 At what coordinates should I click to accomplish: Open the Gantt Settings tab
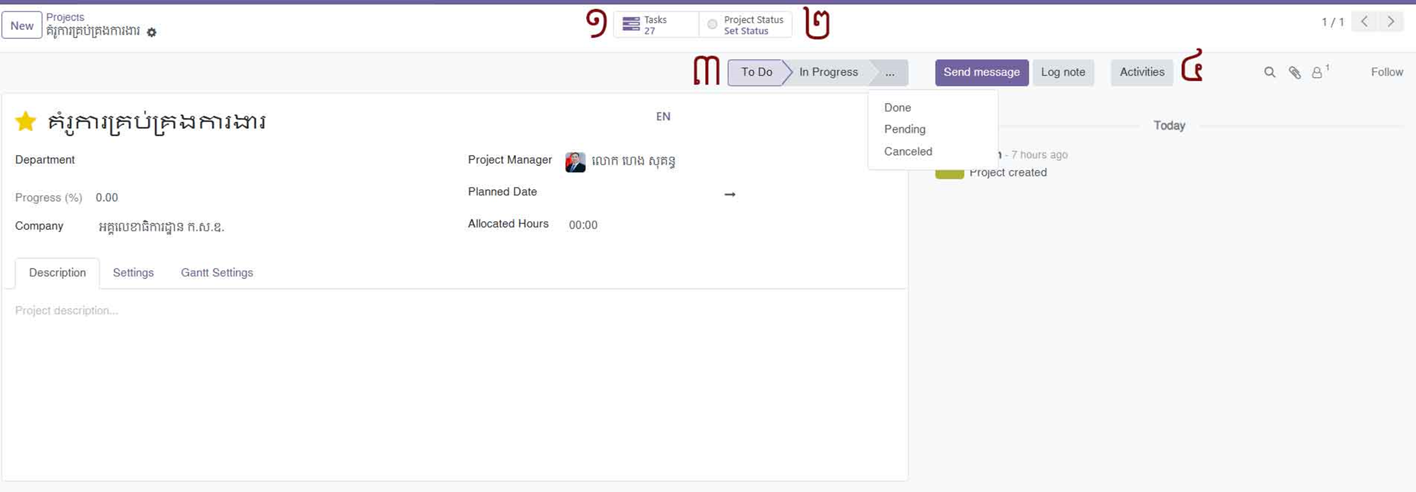[x=217, y=272]
